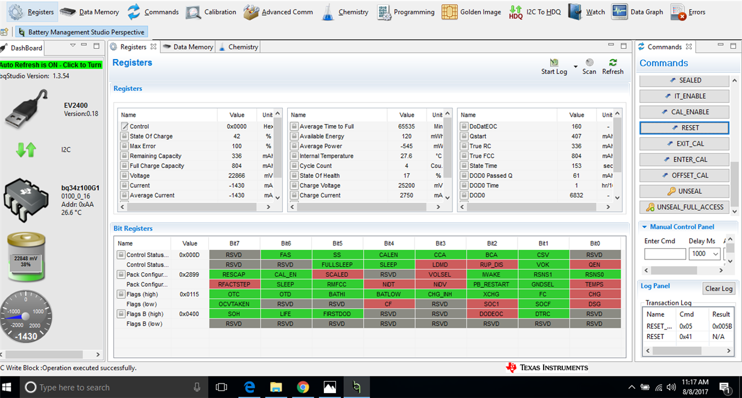Click the OFFSET_CAL command button
This screenshot has width=742, height=398.
click(685, 175)
